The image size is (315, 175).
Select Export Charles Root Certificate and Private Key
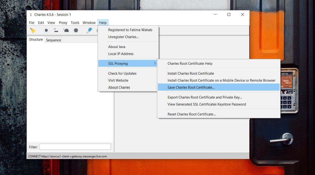tap(205, 97)
